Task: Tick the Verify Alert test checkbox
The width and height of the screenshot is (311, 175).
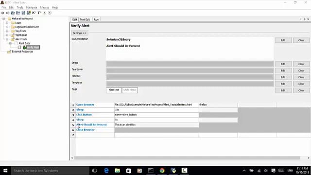Action: pyautogui.click(x=19, y=48)
